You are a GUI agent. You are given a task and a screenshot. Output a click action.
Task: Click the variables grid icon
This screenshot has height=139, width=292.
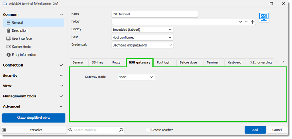pyautogui.click(x=4, y=130)
